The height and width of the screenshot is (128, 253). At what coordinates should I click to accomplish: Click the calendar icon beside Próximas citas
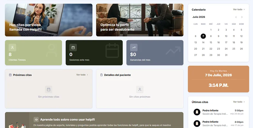pyautogui.click(x=10, y=75)
